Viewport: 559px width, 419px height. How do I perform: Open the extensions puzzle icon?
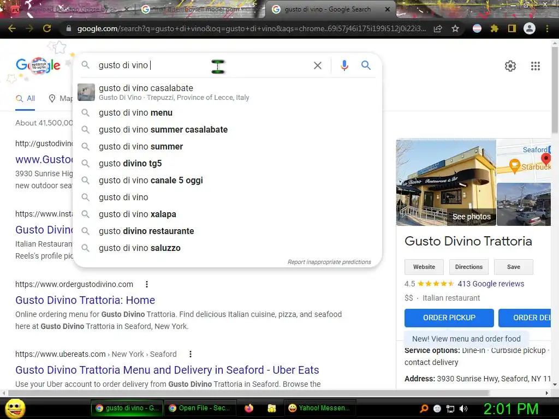tap(494, 28)
